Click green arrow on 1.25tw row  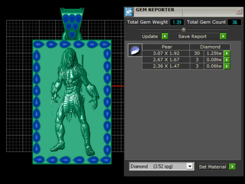pyautogui.click(x=227, y=53)
